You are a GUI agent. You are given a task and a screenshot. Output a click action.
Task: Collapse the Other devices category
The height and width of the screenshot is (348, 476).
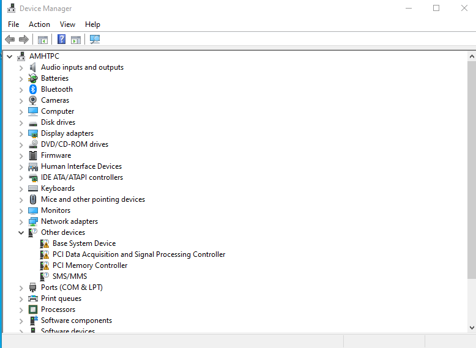pyautogui.click(x=21, y=232)
